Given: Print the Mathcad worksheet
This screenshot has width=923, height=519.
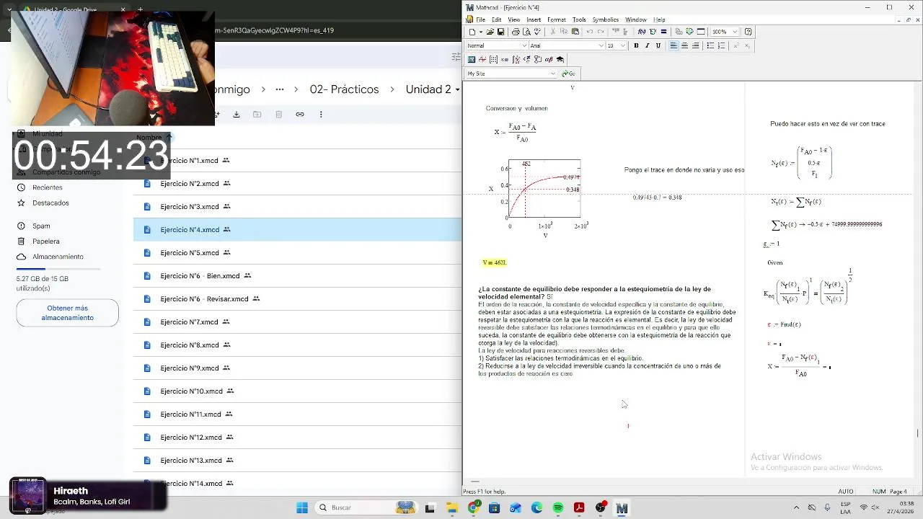Looking at the screenshot, I should point(516,32).
